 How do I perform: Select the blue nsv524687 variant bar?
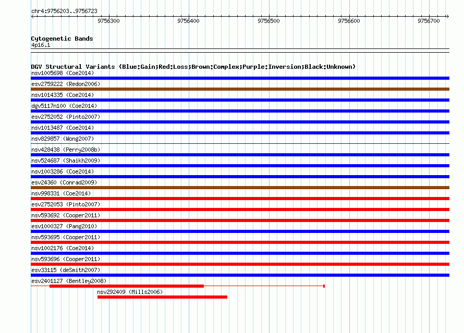coord(240,166)
